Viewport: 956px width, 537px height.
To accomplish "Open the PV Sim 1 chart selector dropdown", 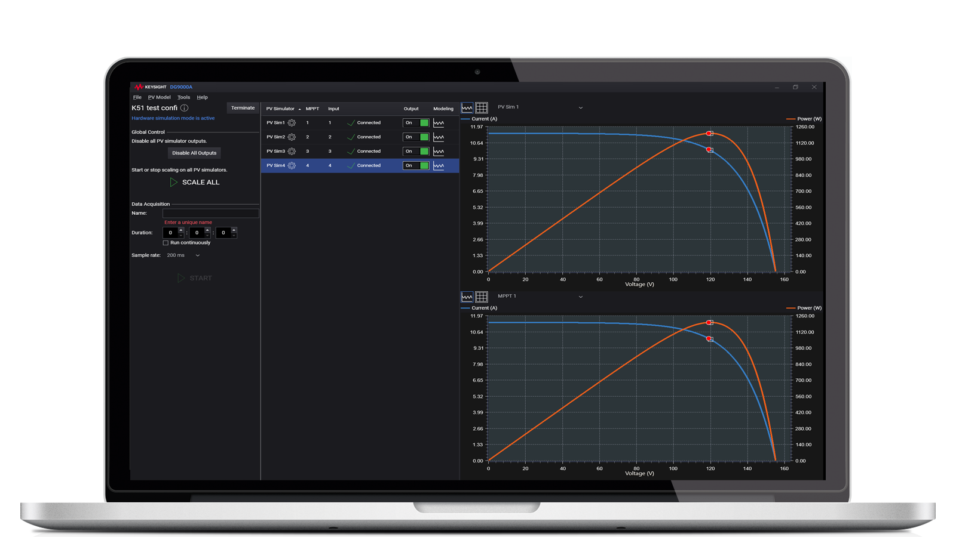I will [x=580, y=107].
